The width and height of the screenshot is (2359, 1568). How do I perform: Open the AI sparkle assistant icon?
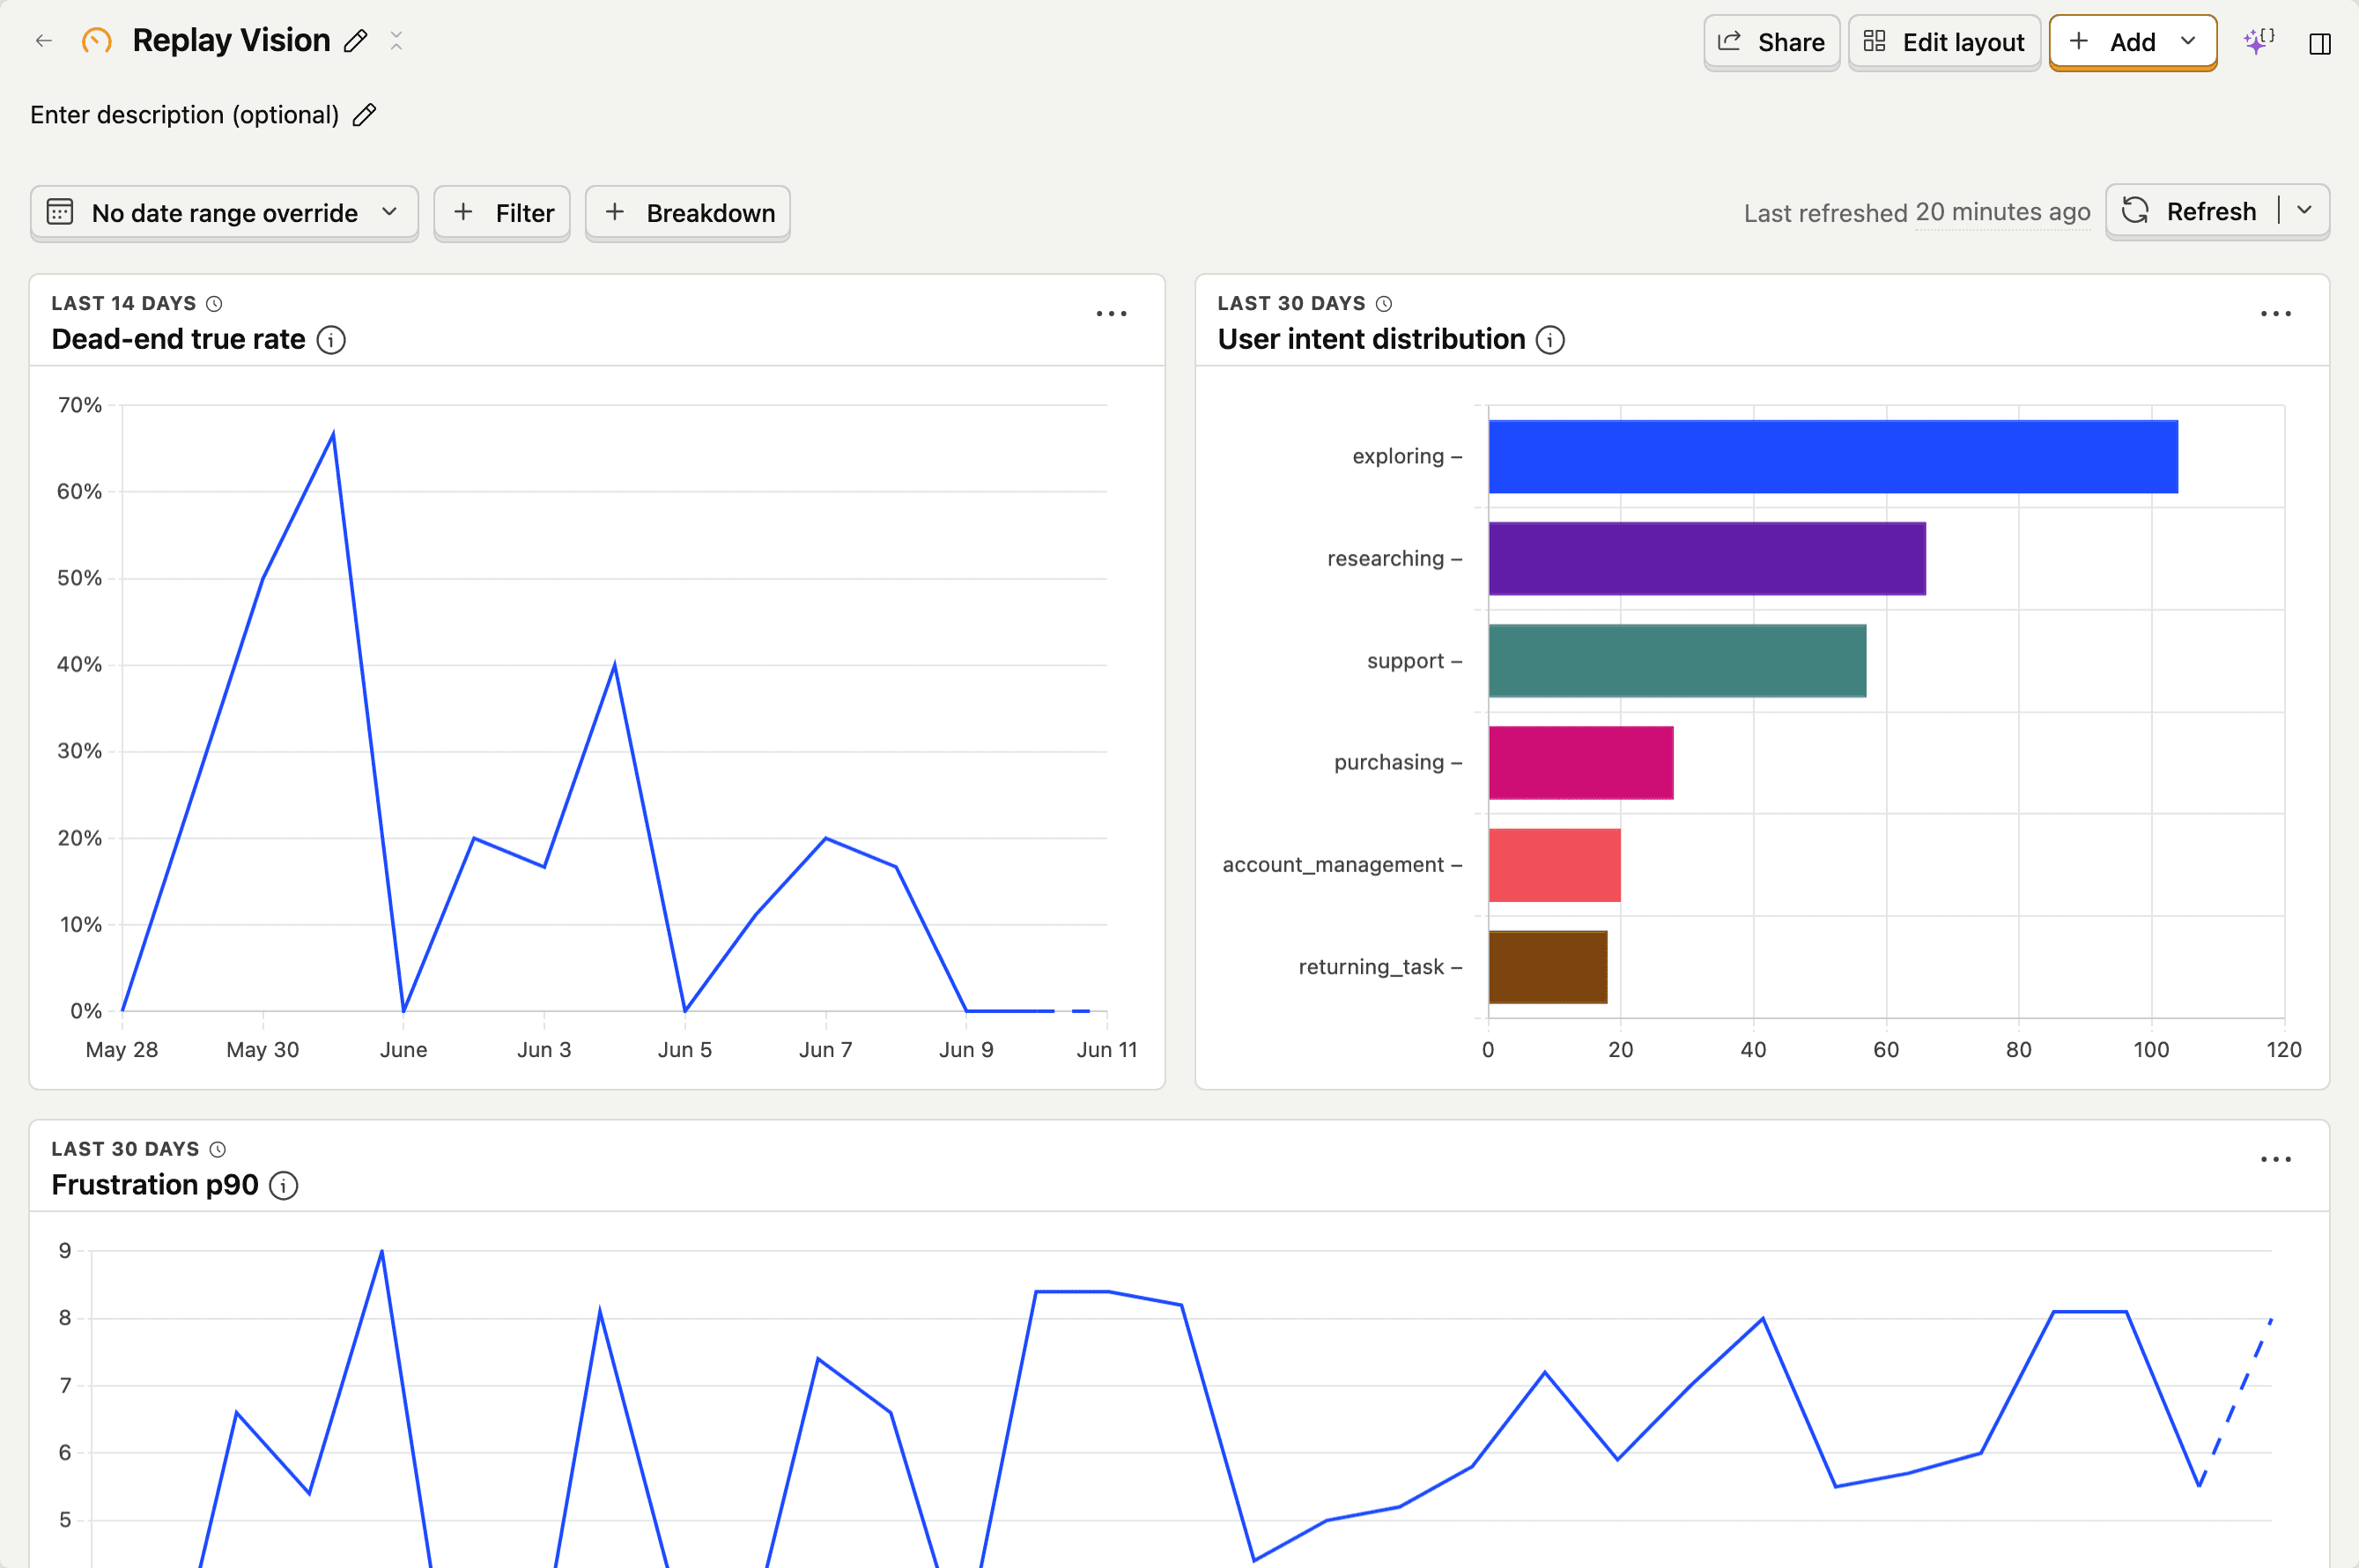2258,41
